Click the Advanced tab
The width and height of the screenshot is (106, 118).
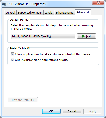[x=82, y=12]
